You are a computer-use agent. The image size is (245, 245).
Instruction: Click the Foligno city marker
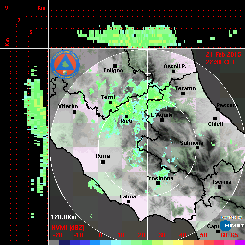tap(115, 66)
